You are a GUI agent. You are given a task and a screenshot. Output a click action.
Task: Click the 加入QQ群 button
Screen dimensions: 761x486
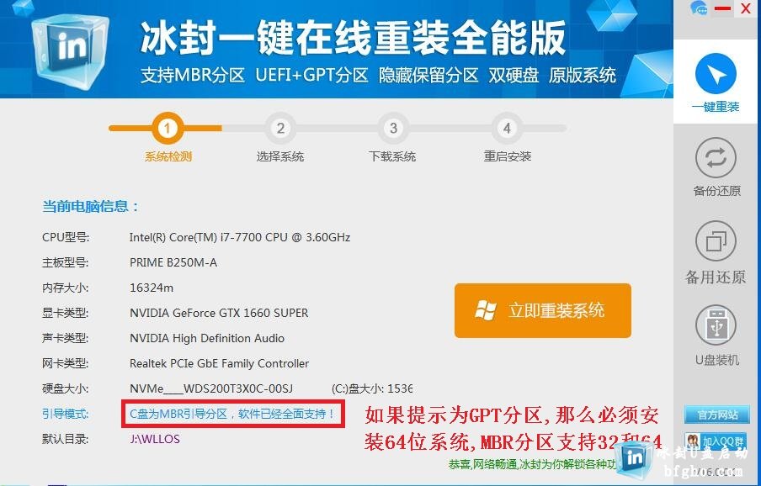point(717,441)
